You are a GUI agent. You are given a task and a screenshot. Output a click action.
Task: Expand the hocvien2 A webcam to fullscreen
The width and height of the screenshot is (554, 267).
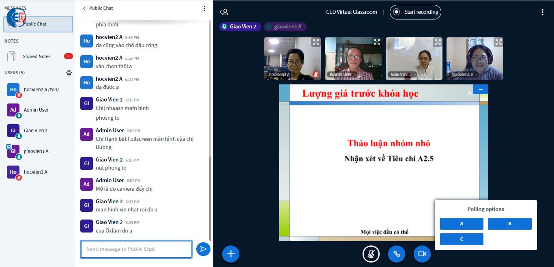coord(316,42)
